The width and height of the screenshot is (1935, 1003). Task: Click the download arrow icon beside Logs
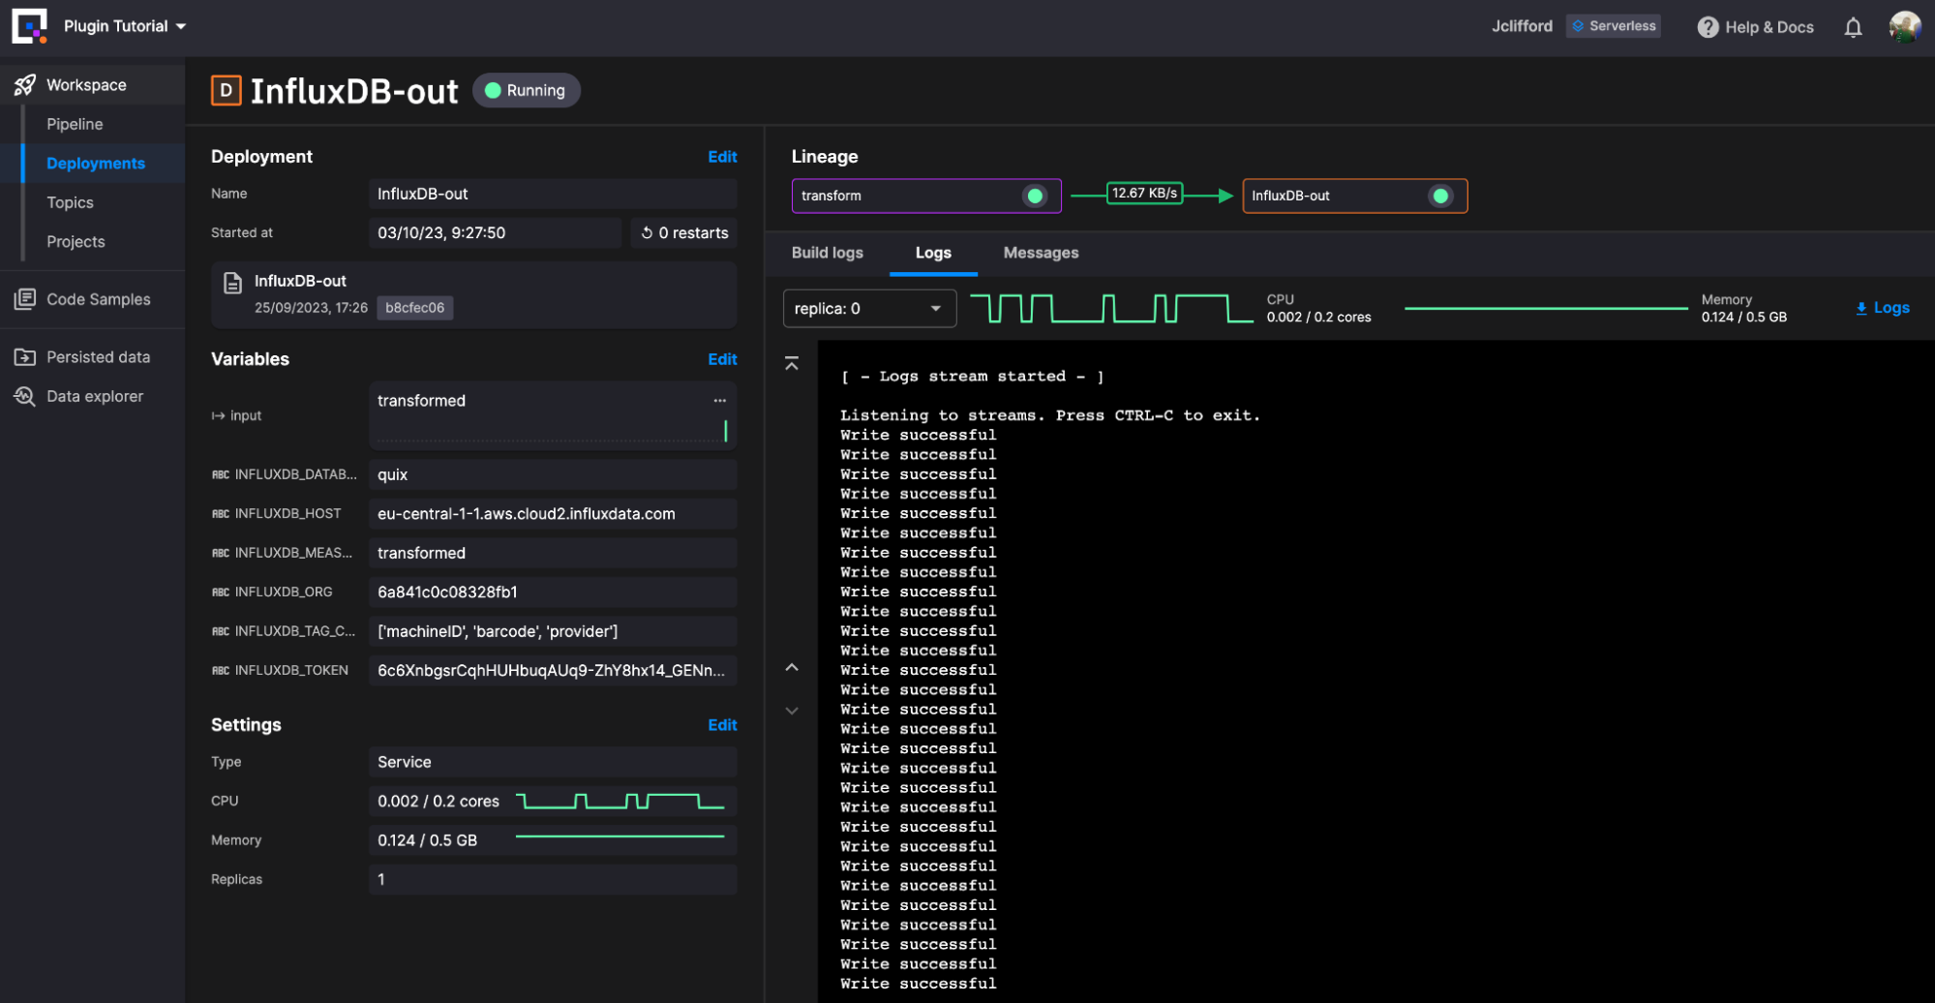pos(1860,309)
